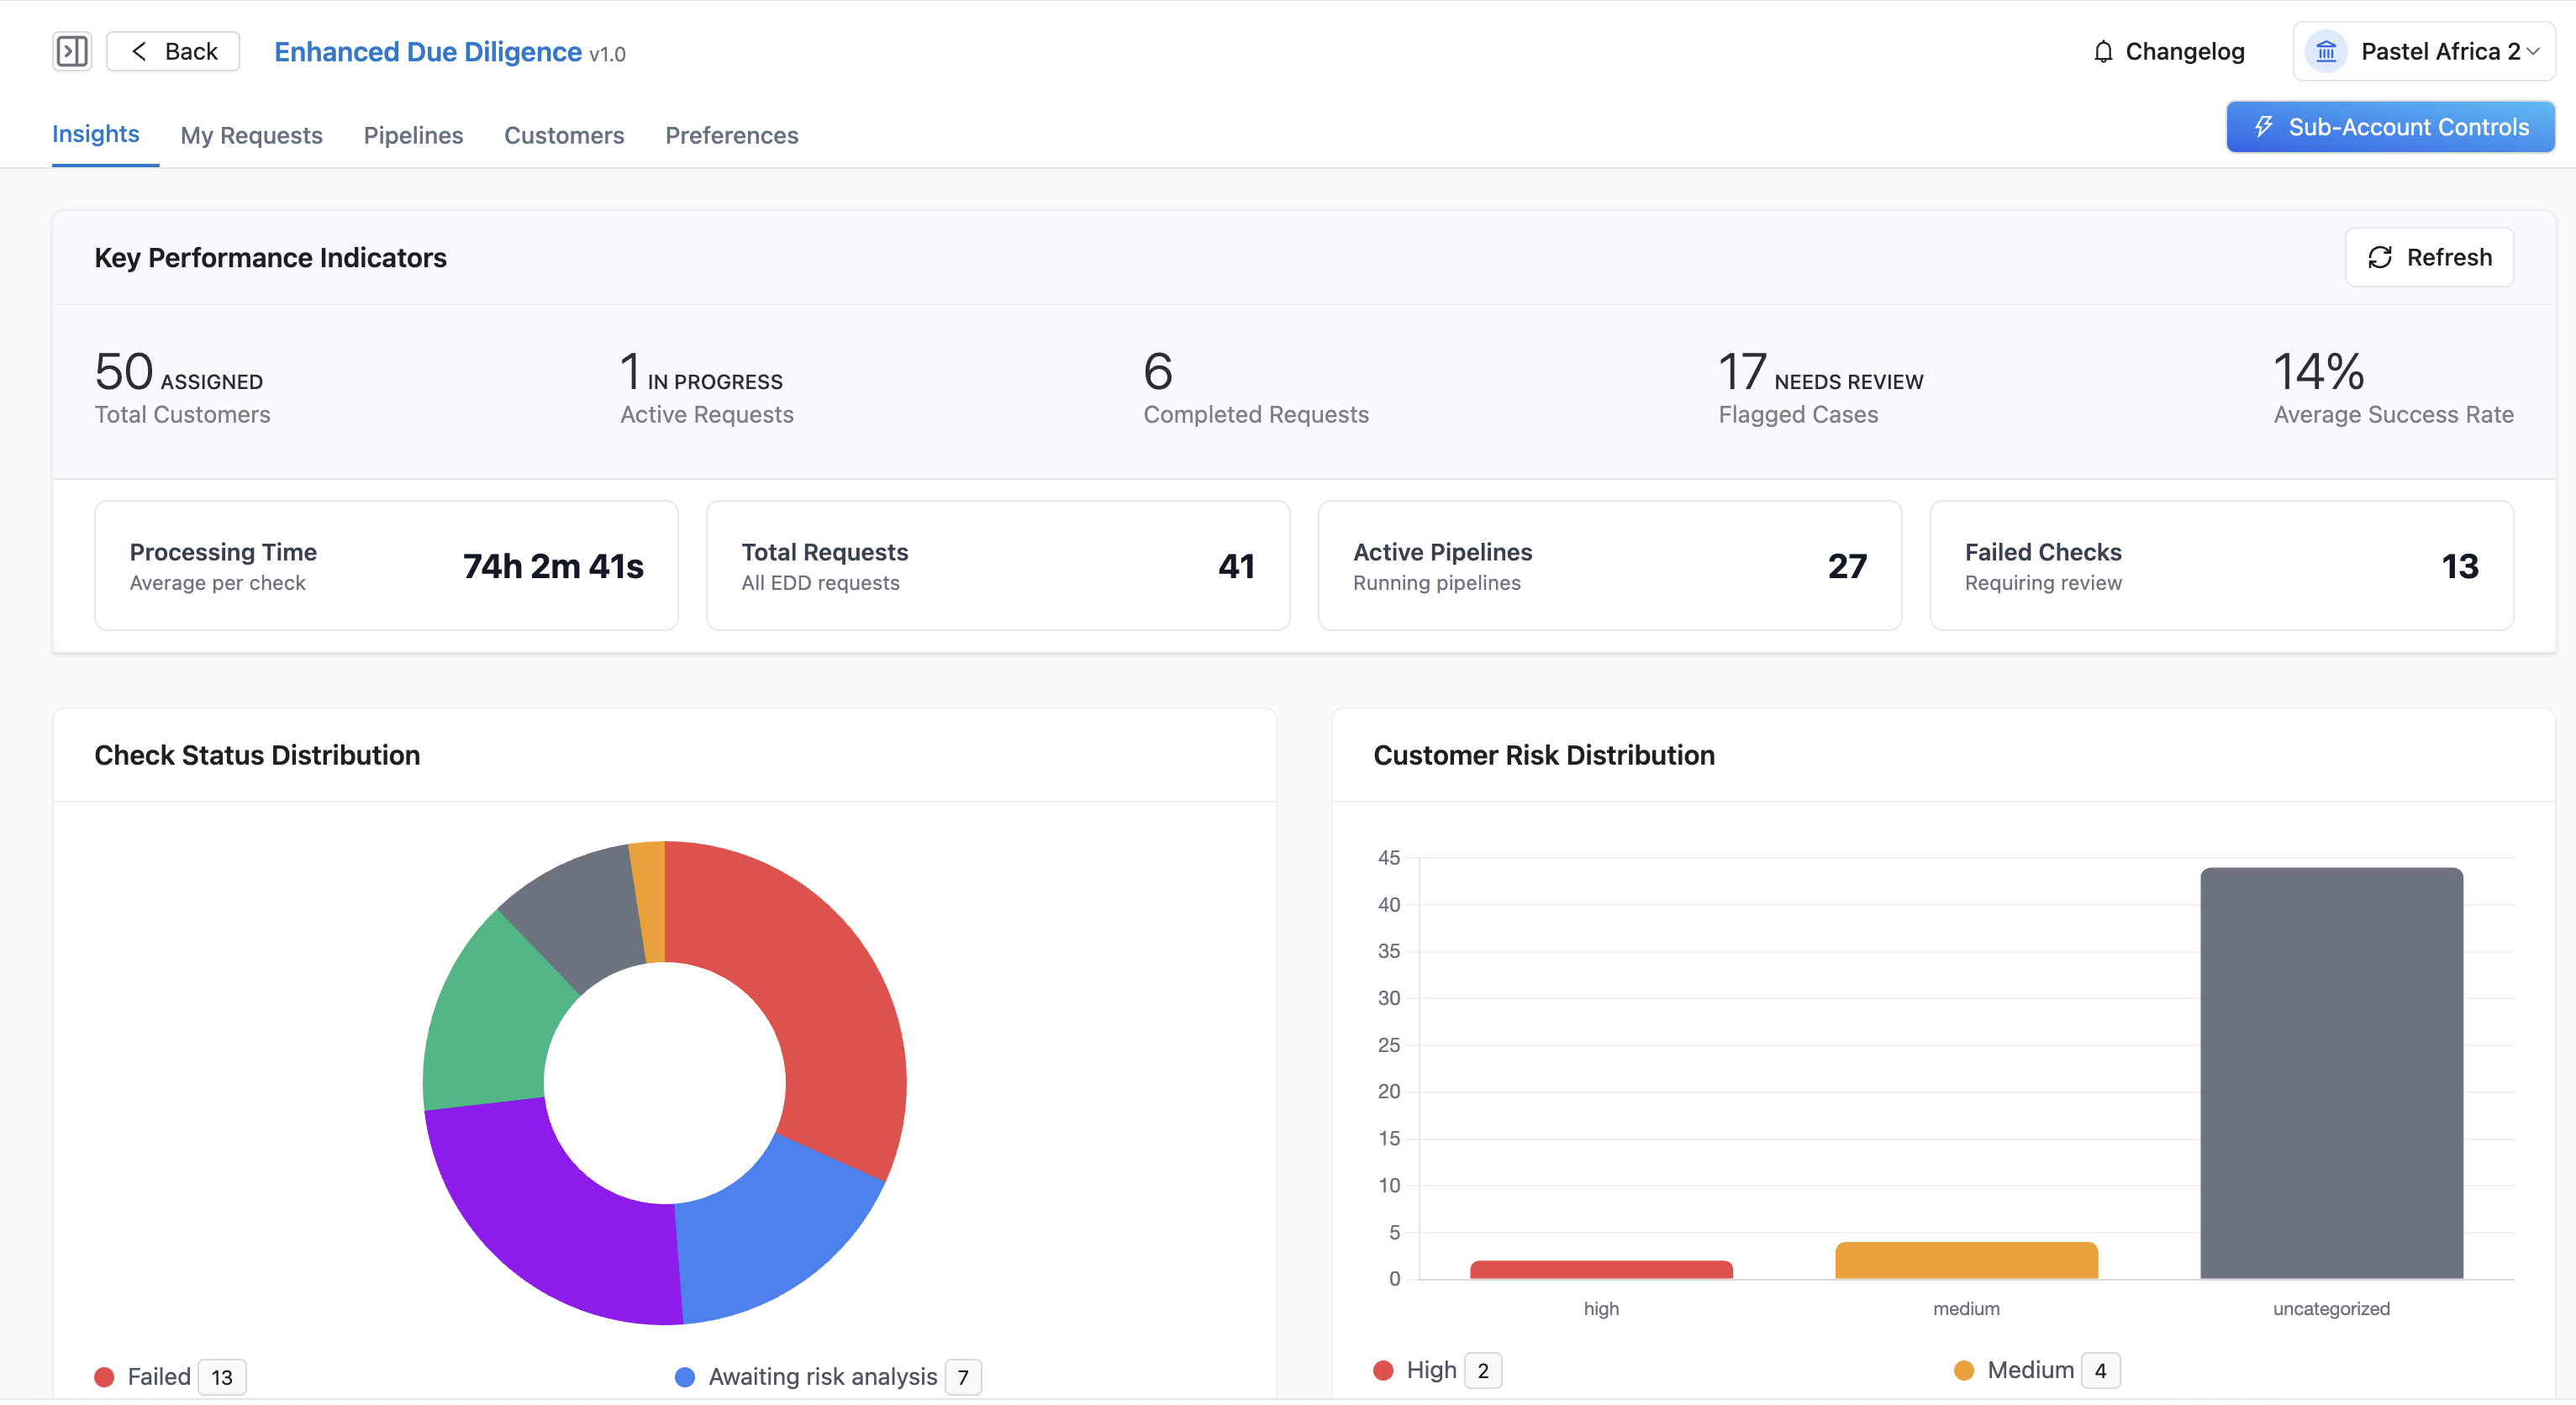The height and width of the screenshot is (1405, 2576).
Task: Click the Pastel Africa bank avatar icon
Action: pyautogui.click(x=2326, y=52)
